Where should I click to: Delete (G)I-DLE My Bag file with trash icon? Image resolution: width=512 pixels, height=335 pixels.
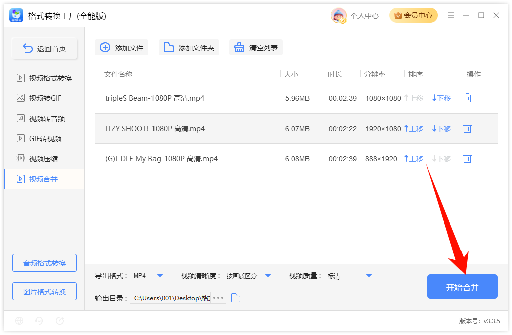click(x=467, y=159)
